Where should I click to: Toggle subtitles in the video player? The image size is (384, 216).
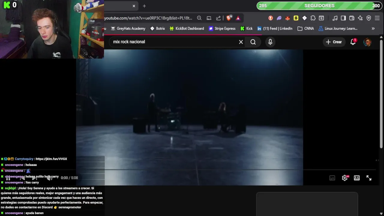click(x=332, y=178)
